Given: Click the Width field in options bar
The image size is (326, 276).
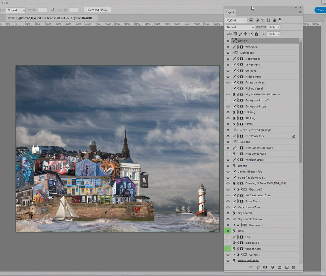Looking at the screenshot, I should point(42,10).
